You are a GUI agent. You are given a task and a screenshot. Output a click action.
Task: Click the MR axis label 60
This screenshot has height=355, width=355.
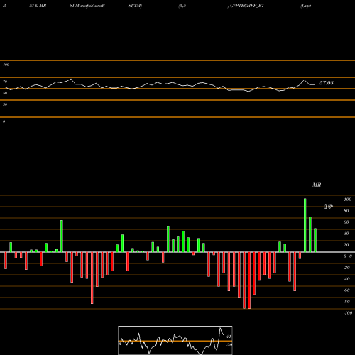tap(346, 222)
